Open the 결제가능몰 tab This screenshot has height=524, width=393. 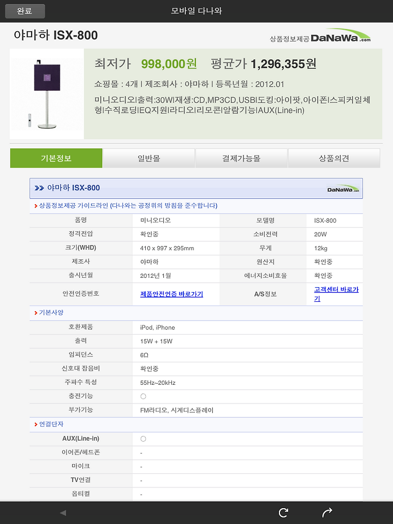tap(241, 158)
